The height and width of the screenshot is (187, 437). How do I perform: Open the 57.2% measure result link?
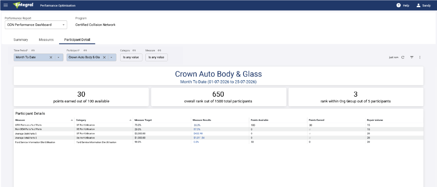coord(197,129)
